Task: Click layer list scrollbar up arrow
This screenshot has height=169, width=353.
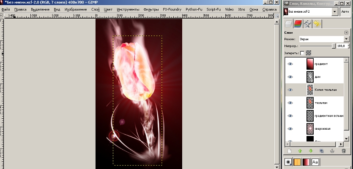Action: [347, 60]
